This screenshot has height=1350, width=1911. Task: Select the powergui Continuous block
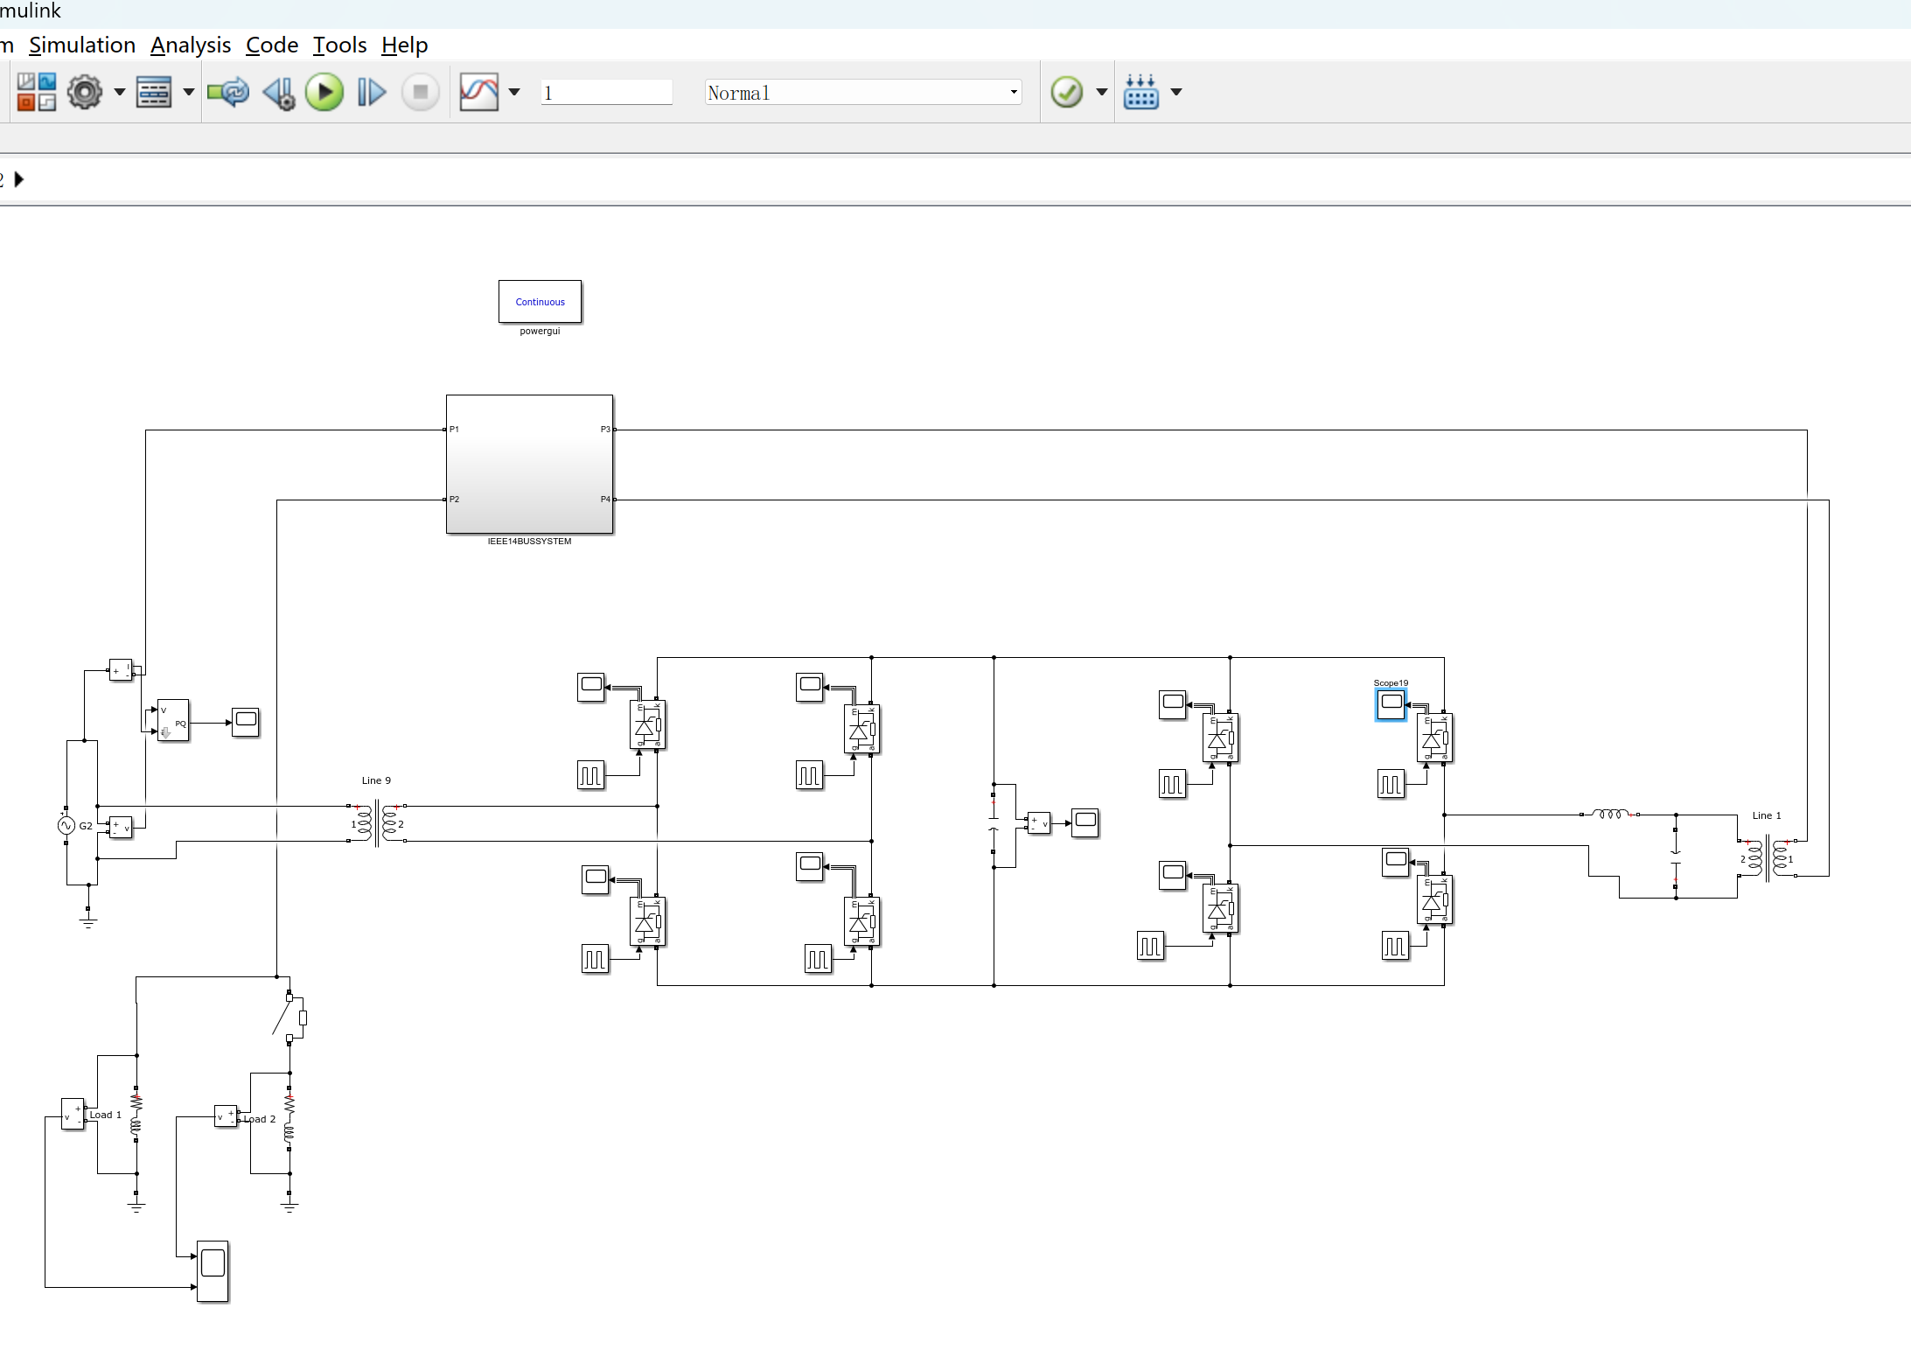(x=540, y=302)
